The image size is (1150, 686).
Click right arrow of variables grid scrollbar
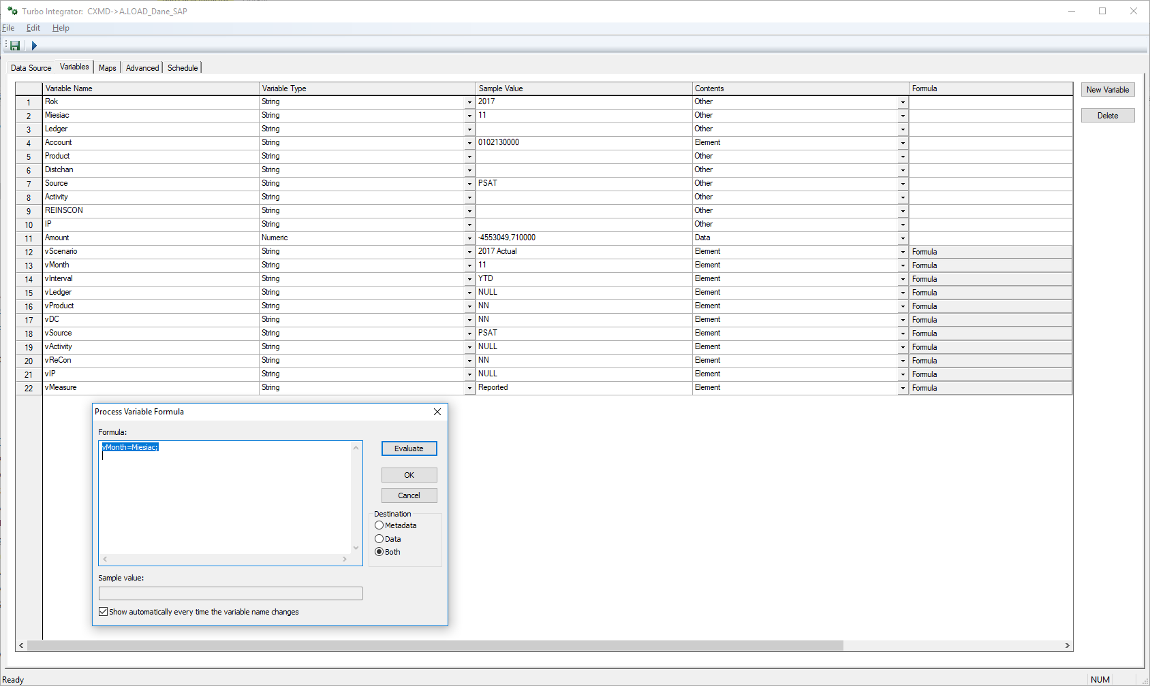(1067, 645)
